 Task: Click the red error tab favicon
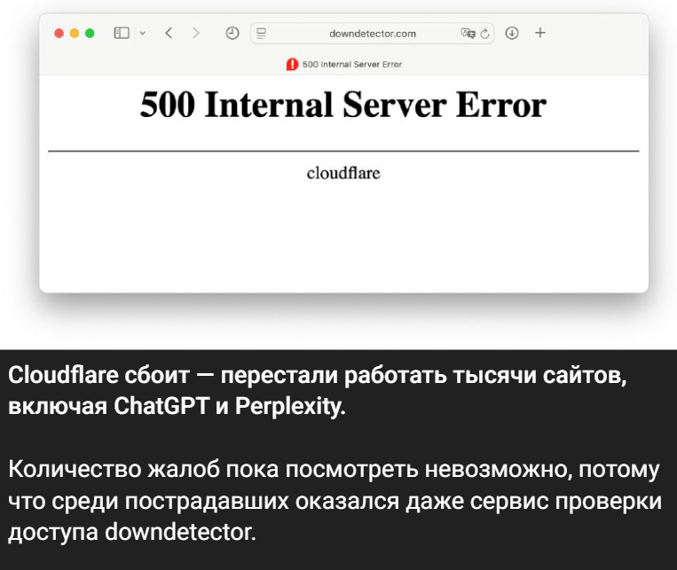pos(292,65)
